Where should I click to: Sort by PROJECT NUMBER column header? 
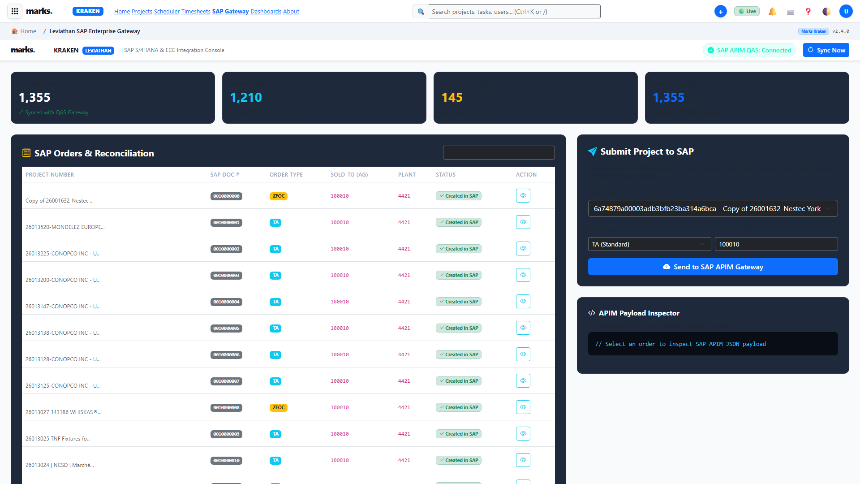50,175
